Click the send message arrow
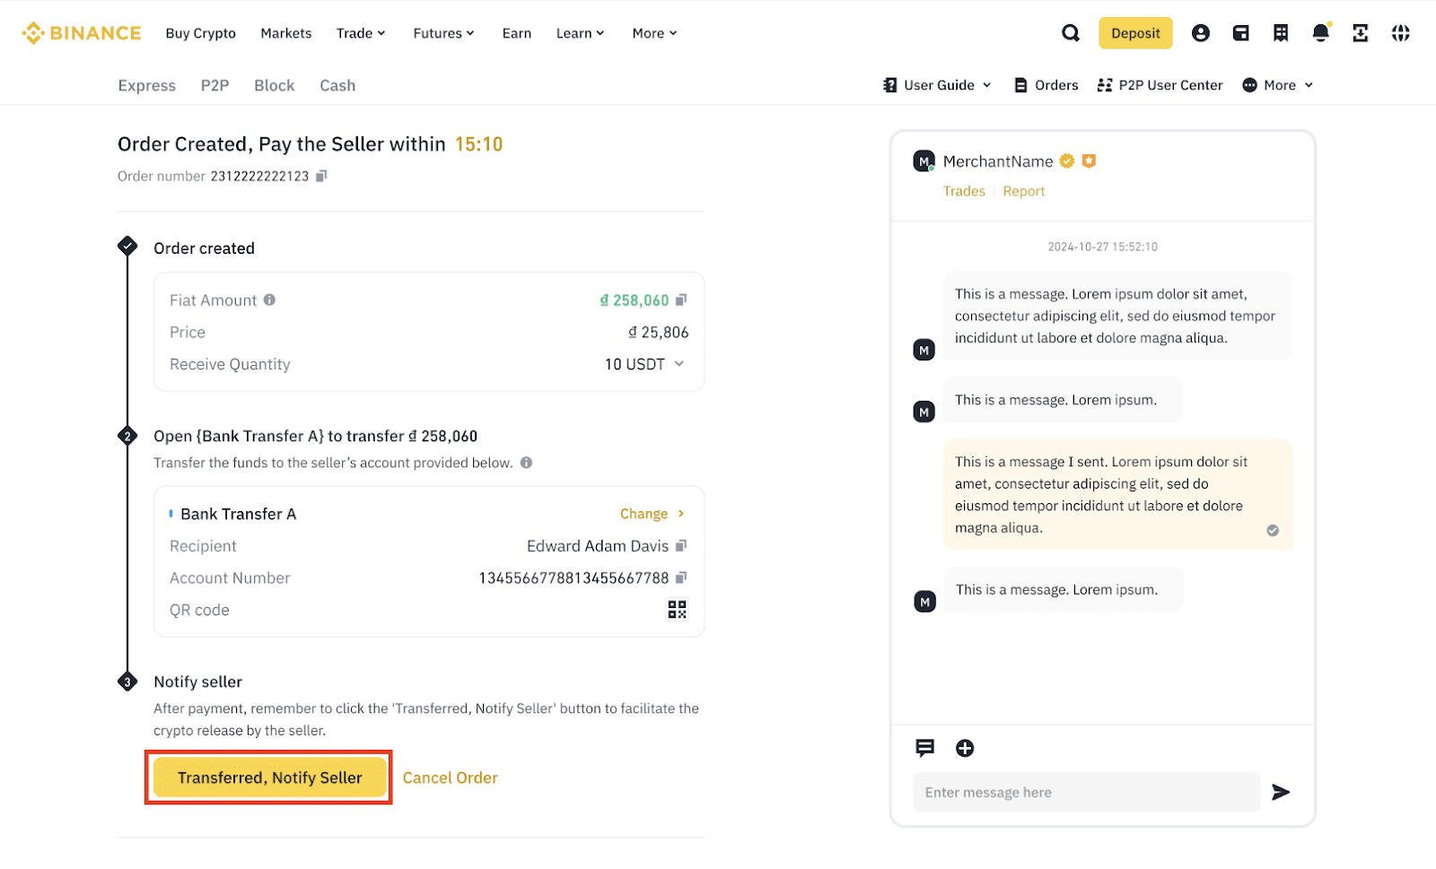Screen dimensions: 1436x869 click(x=1281, y=792)
